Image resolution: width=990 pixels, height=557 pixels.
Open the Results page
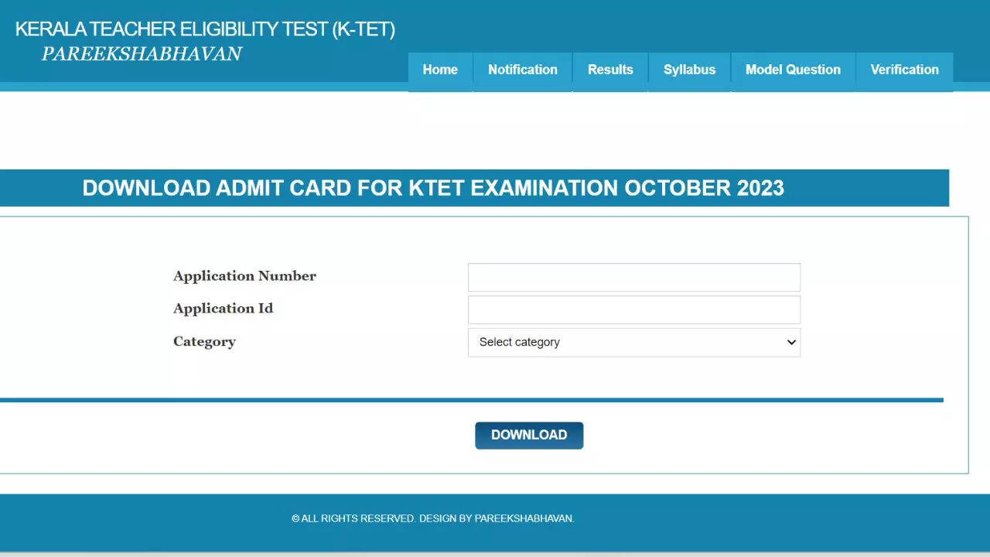pyautogui.click(x=610, y=70)
